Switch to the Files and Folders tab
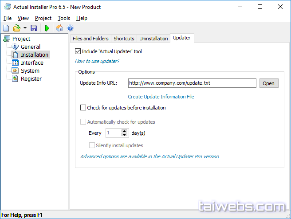 pyautogui.click(x=90, y=39)
